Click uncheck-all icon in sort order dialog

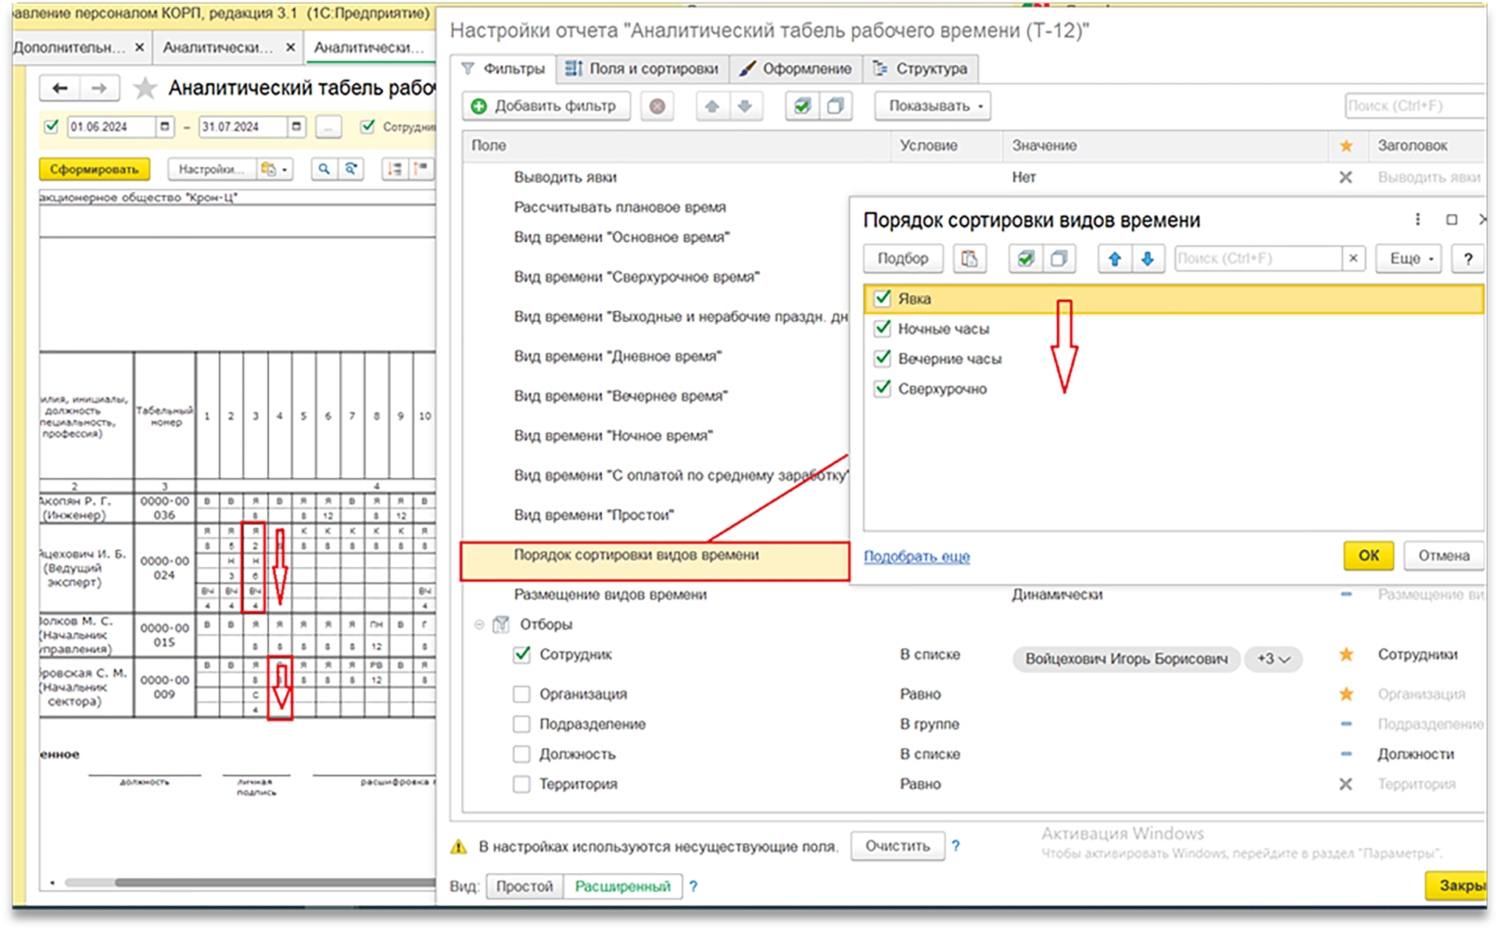[1059, 259]
